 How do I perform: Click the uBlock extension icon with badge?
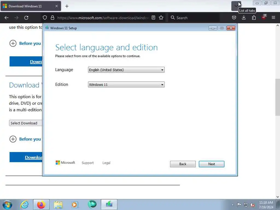click(x=264, y=17)
